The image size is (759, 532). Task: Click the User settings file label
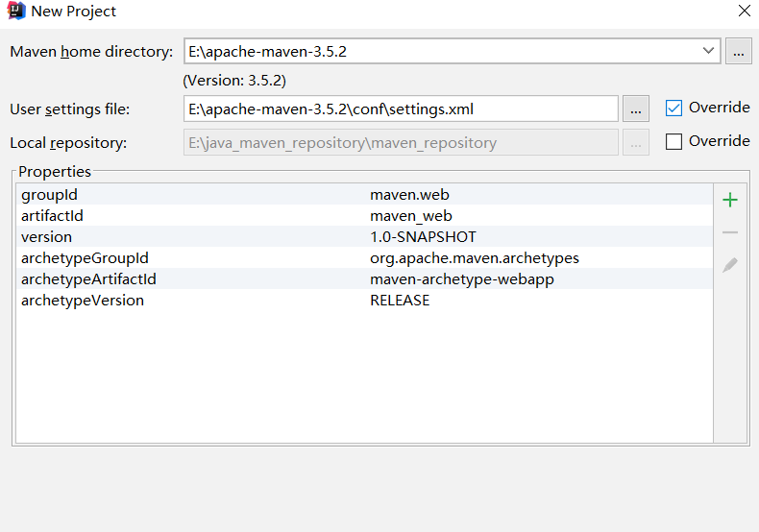pos(70,109)
